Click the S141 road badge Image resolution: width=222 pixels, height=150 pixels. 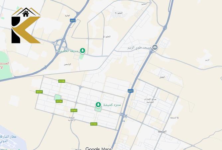74,111
